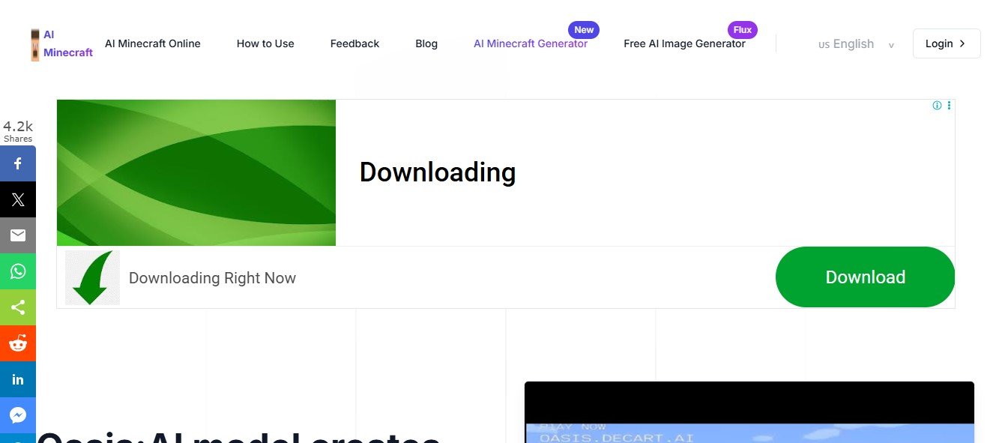Open the ad info icon

coord(937,106)
